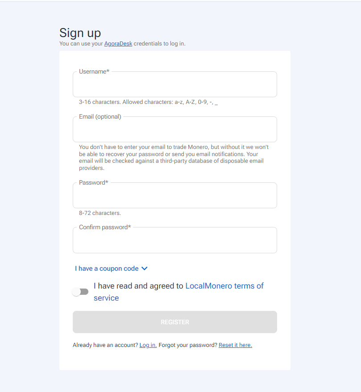Open the AgoraDesk link
This screenshot has width=361, height=392.
point(118,44)
